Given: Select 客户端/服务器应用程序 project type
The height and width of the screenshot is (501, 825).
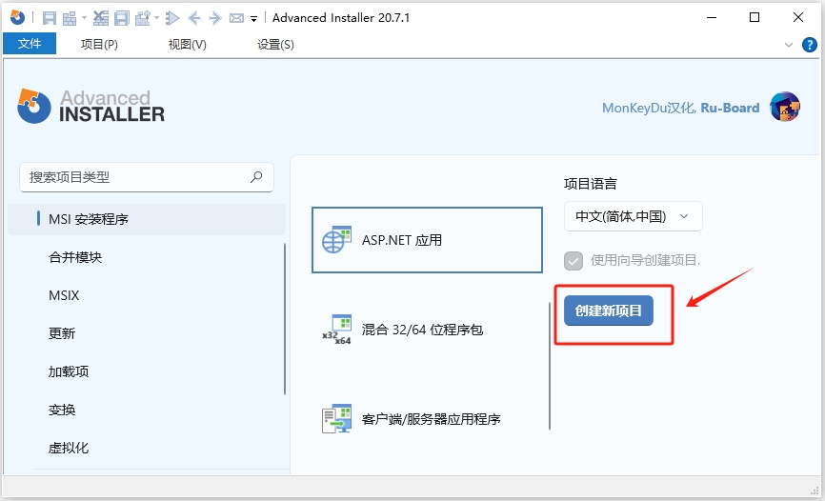Looking at the screenshot, I should (427, 419).
